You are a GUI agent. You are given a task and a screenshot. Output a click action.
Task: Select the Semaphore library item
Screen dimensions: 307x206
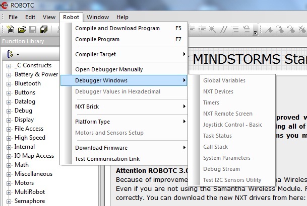point(30,201)
